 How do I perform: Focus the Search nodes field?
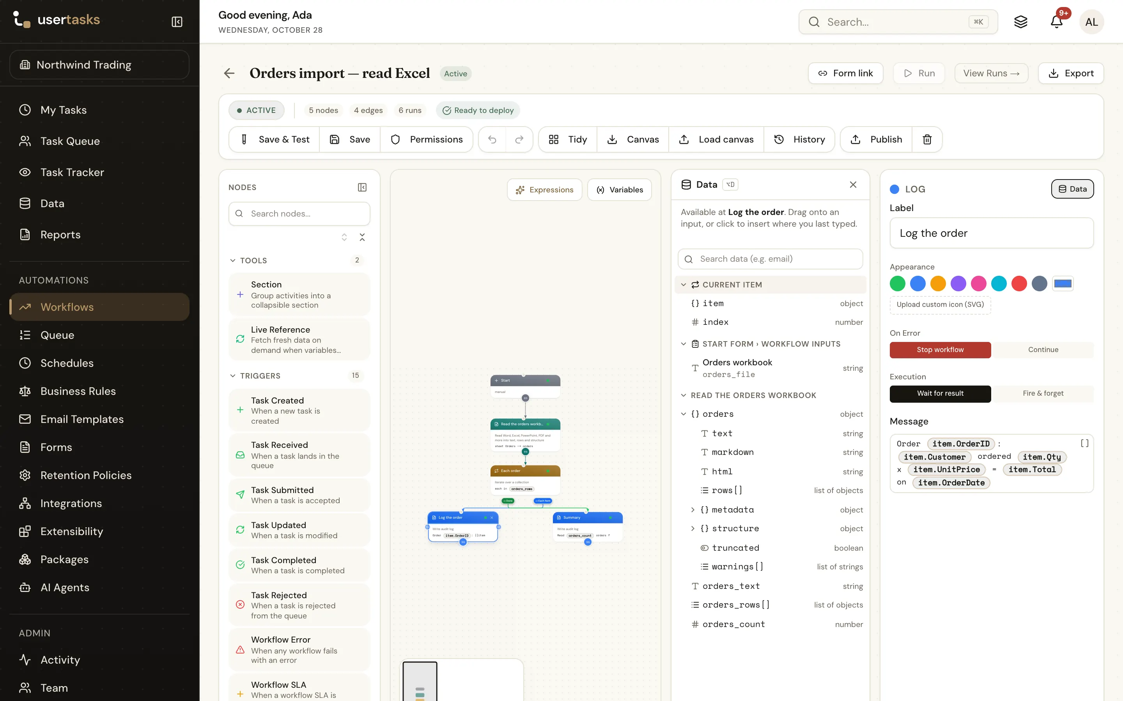click(x=299, y=214)
